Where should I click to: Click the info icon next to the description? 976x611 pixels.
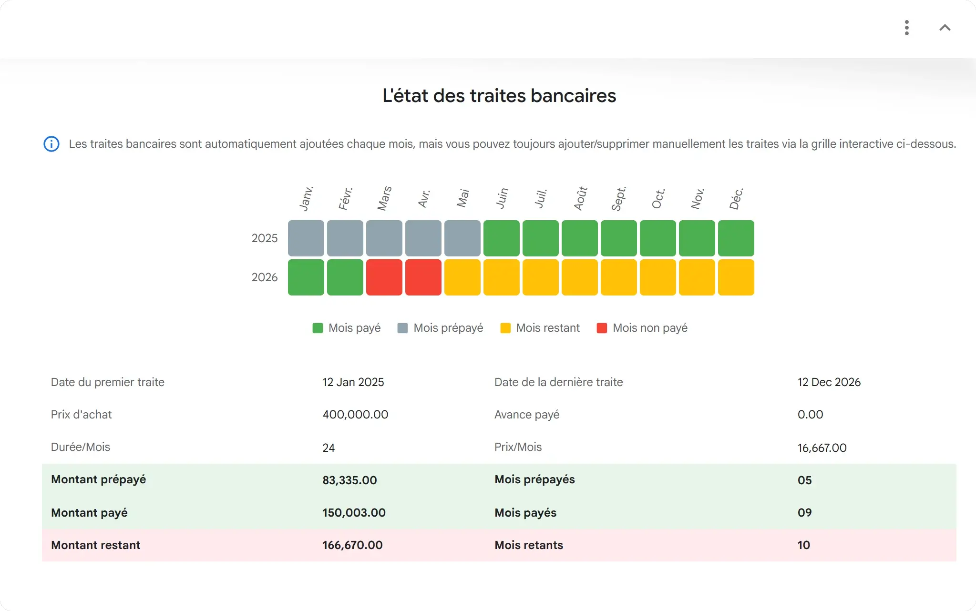point(51,144)
